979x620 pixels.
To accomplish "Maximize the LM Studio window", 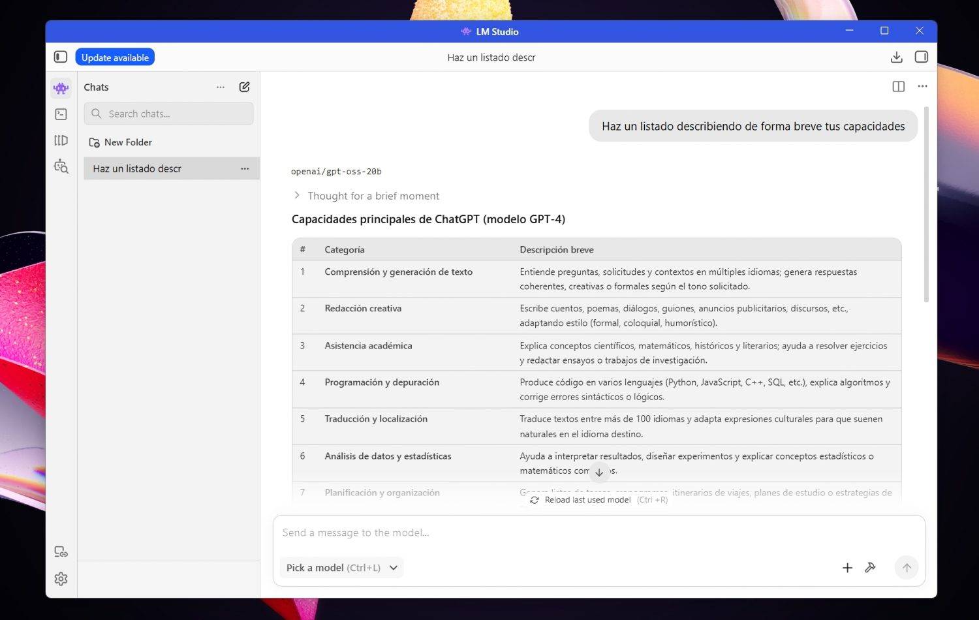I will (884, 31).
